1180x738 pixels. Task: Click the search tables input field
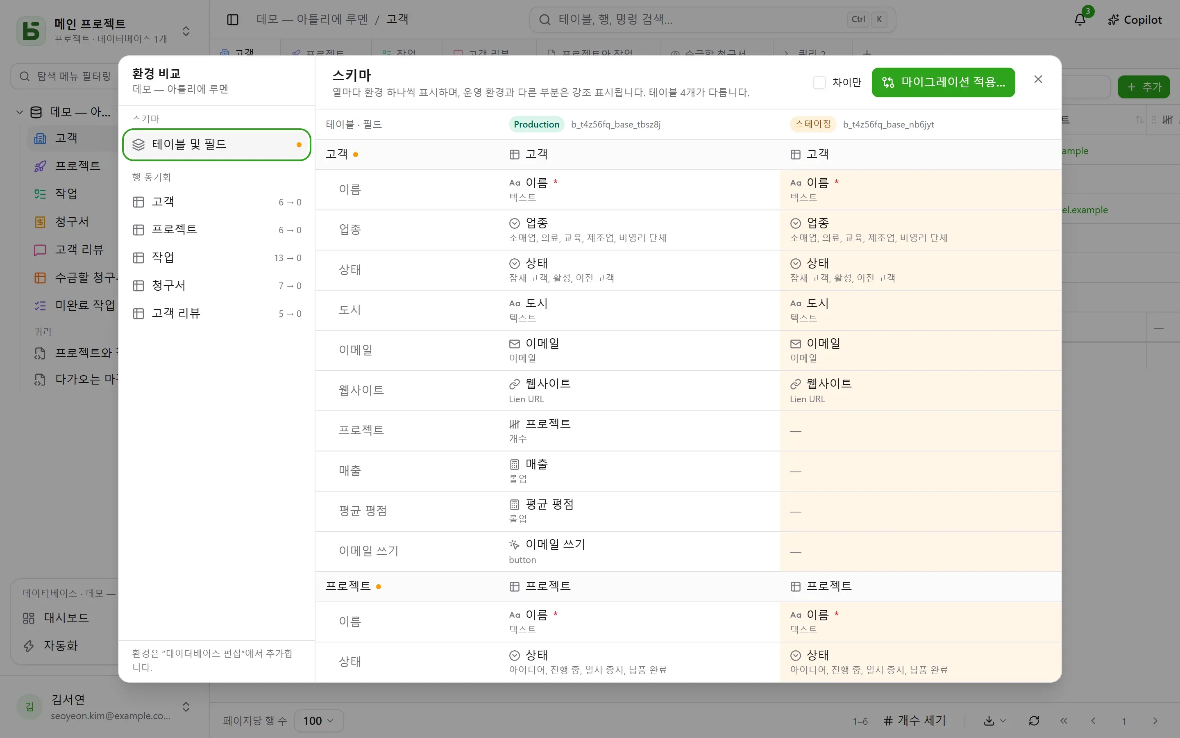pos(713,20)
